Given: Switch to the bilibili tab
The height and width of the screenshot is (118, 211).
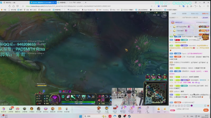Looking at the screenshot, I should click(x=70, y=2).
